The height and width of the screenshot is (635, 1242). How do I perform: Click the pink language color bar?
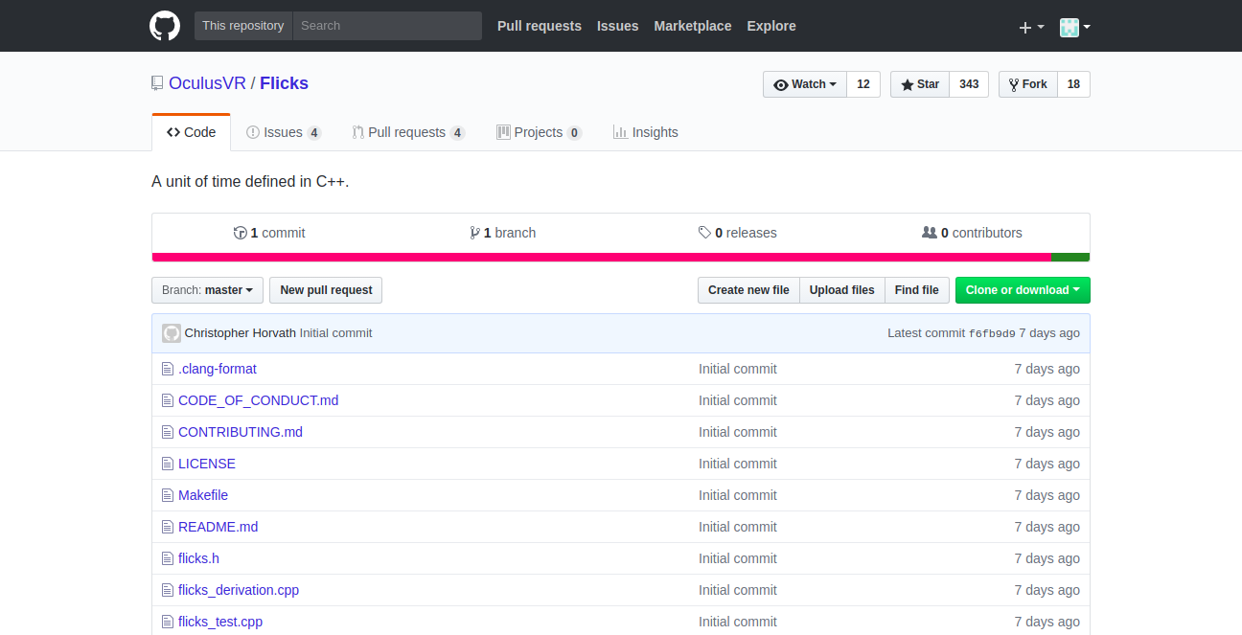[601, 257]
